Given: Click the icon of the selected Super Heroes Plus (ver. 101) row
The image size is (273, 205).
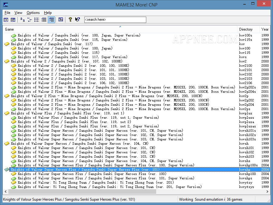Looking at the screenshot, I should (x=7, y=169).
